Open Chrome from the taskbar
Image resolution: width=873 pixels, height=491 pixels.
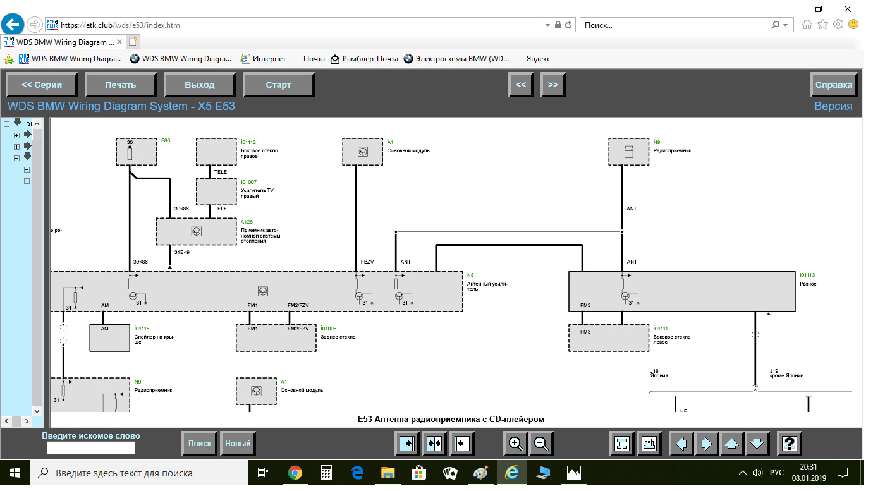click(x=295, y=473)
